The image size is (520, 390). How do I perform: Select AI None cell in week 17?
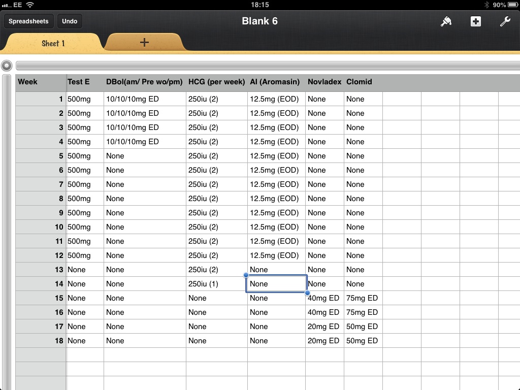coord(277,327)
